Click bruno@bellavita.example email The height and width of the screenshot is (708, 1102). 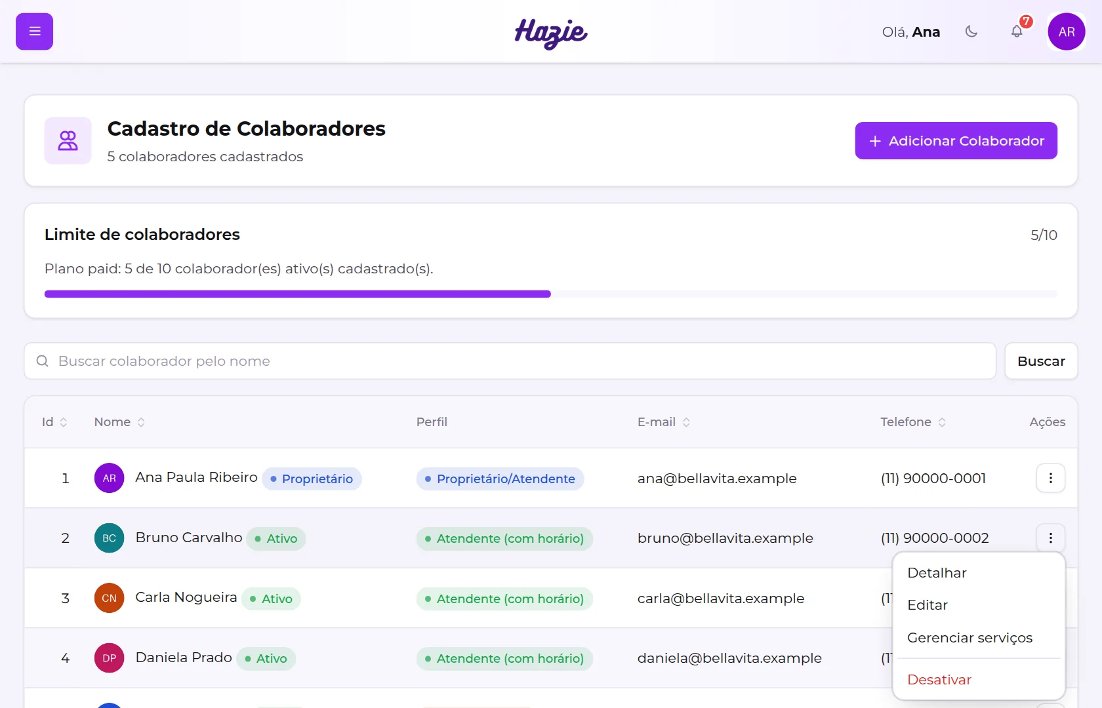[x=725, y=538]
